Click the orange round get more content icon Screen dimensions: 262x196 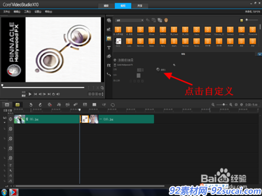pyautogui.click(x=166, y=20)
